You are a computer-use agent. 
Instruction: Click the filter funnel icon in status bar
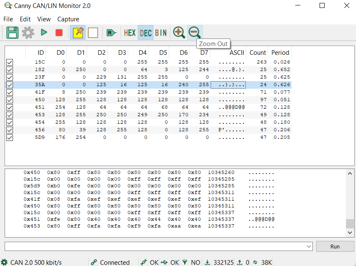(x=185, y=262)
